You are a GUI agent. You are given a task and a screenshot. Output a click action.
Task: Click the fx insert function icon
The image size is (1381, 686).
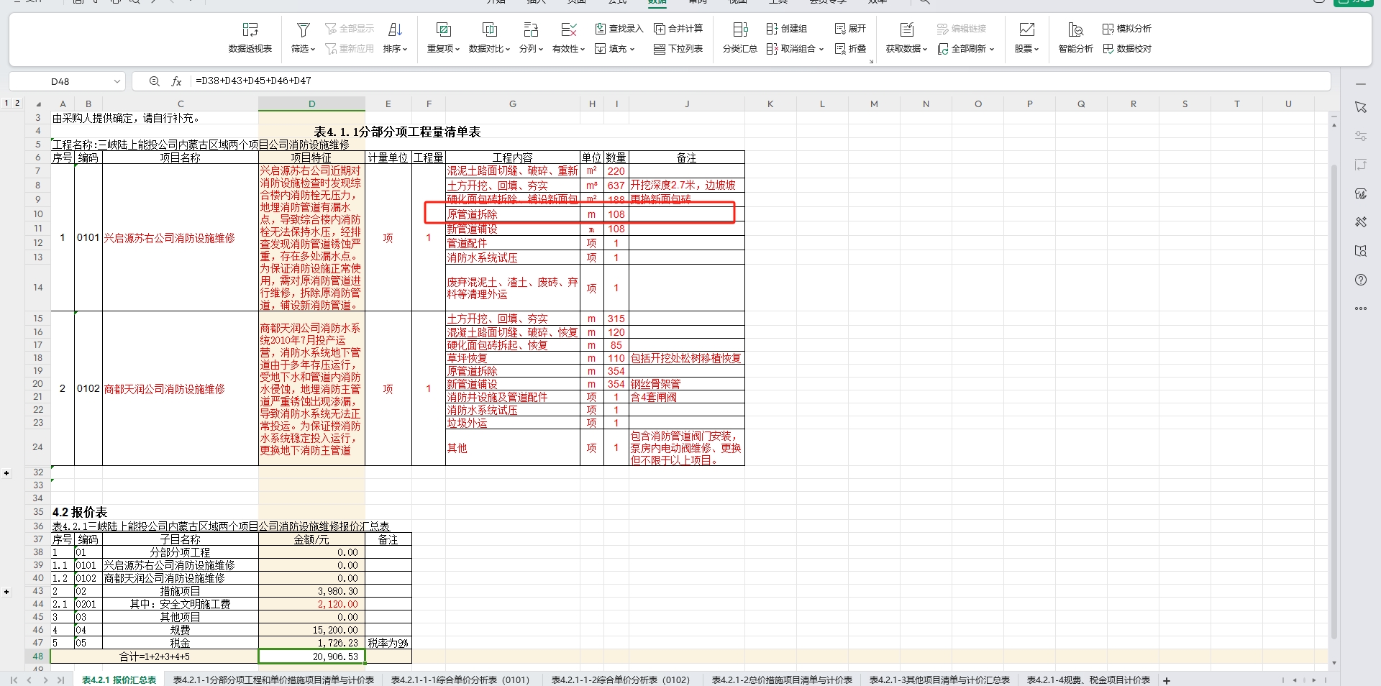pos(176,81)
